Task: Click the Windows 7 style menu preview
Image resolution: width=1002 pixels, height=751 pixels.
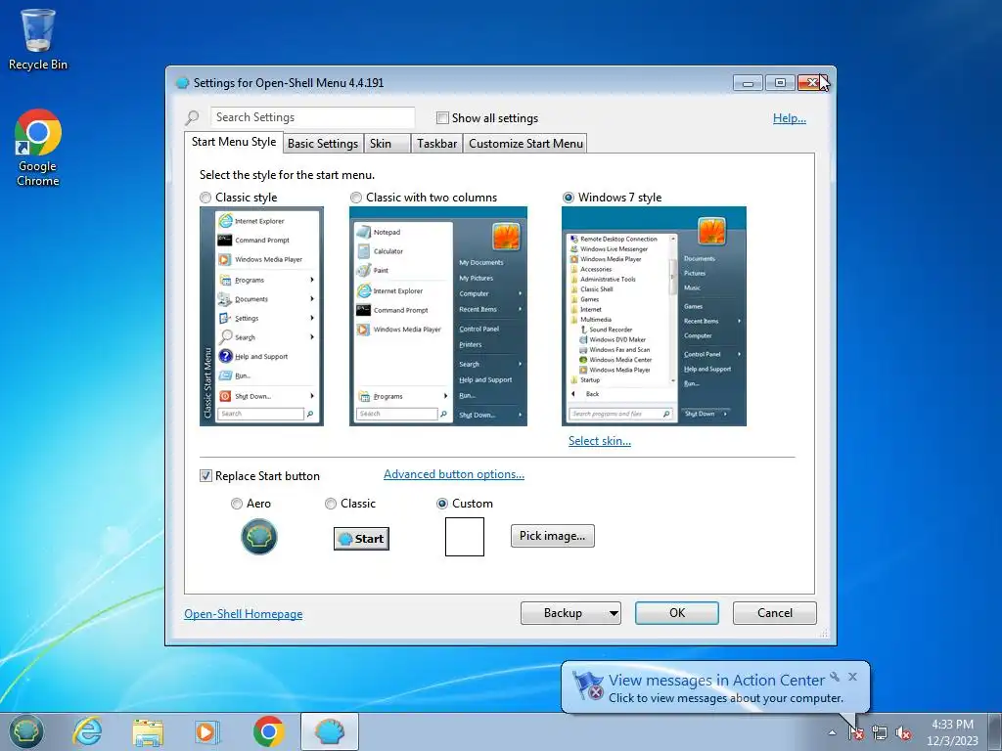Action: (654, 316)
